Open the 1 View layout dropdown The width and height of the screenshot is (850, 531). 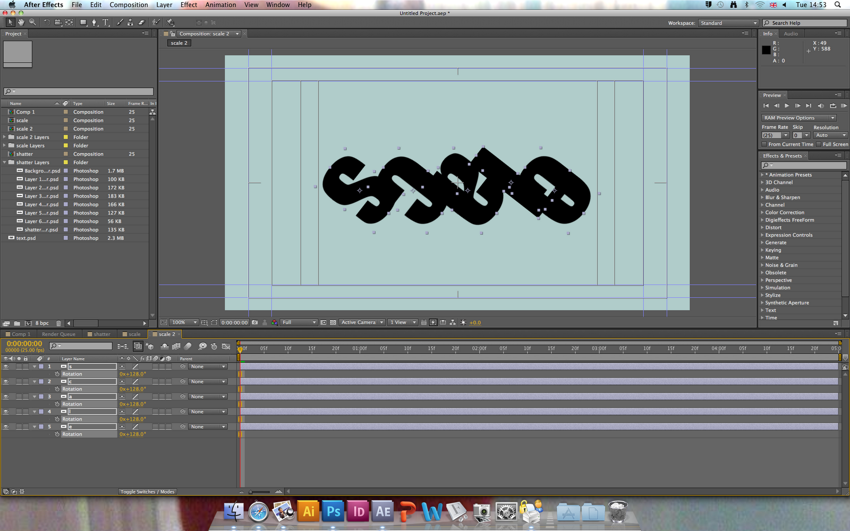(403, 322)
